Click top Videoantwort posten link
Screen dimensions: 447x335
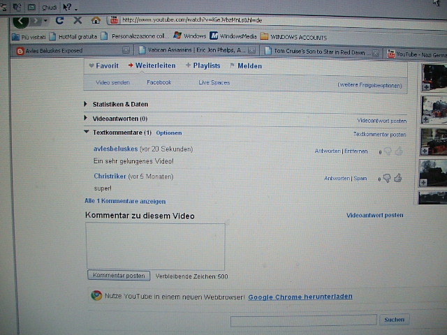pos(382,121)
